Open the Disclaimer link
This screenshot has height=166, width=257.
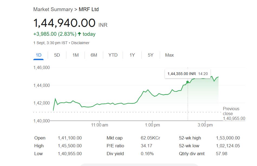(80, 43)
